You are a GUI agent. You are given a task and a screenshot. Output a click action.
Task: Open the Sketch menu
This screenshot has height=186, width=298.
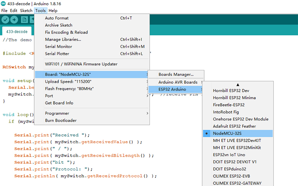tap(26, 10)
